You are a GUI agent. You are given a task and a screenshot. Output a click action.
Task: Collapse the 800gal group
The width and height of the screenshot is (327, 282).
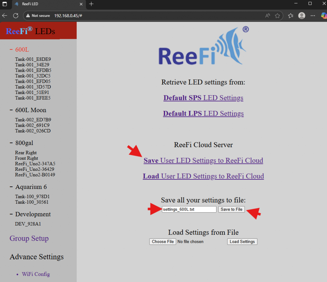click(11, 143)
